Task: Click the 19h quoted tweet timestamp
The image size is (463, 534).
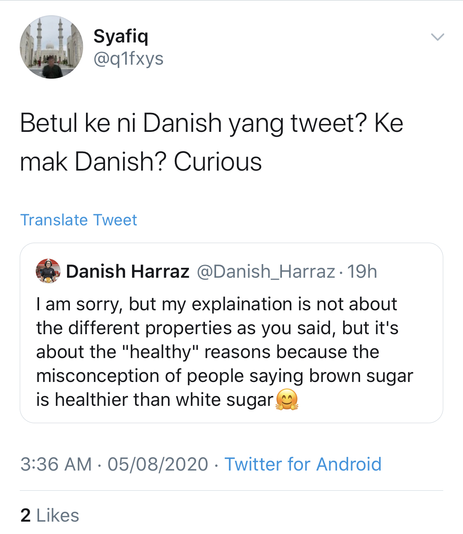Action: click(x=362, y=272)
